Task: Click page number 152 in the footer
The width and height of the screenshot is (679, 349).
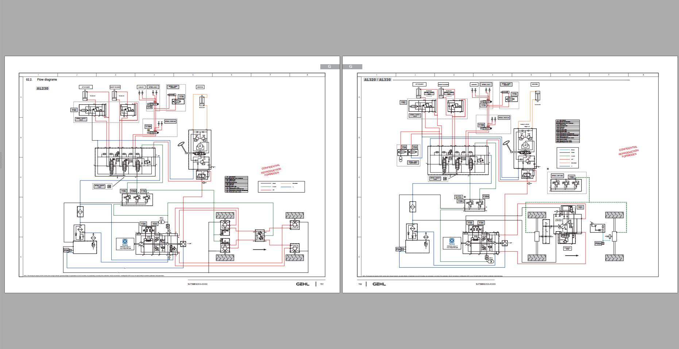Action: tap(360, 284)
